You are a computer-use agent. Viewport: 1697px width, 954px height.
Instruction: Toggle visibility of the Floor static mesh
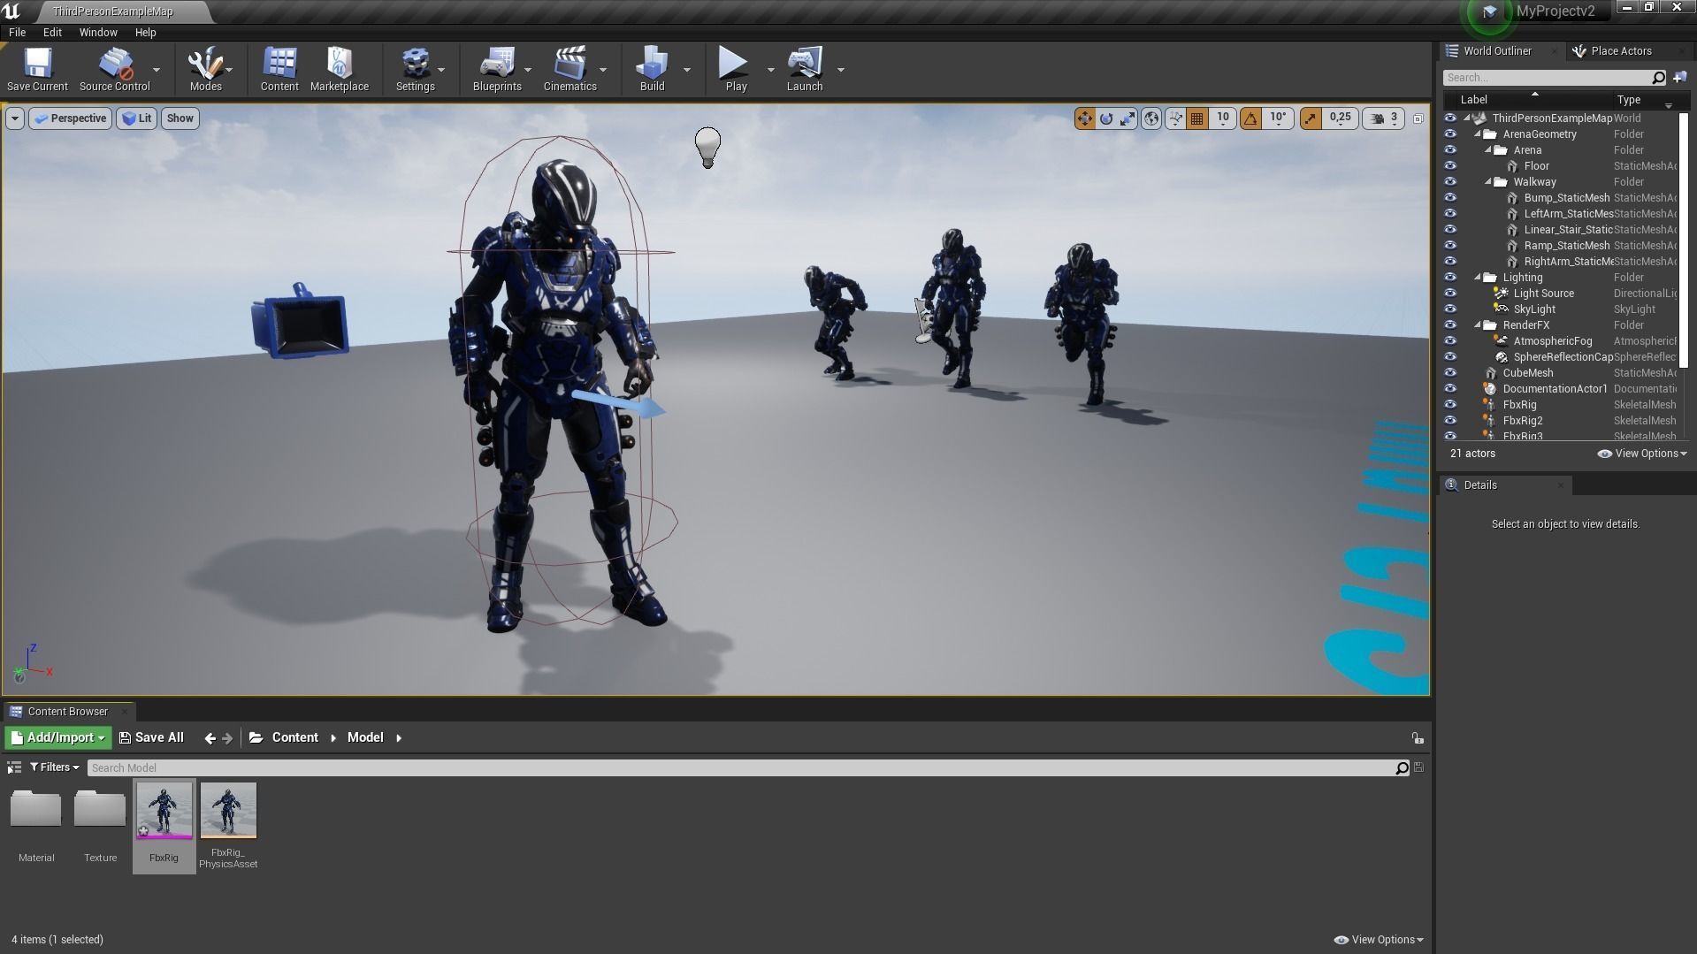pos(1450,165)
